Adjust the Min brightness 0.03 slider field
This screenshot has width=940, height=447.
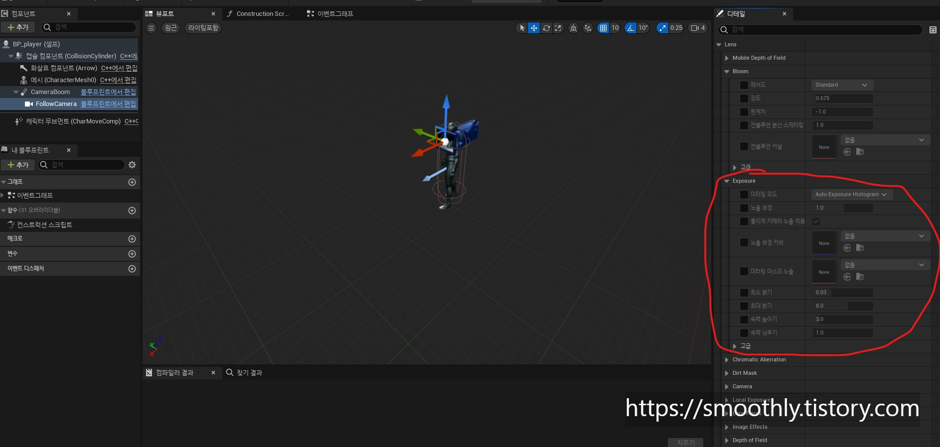click(x=842, y=293)
